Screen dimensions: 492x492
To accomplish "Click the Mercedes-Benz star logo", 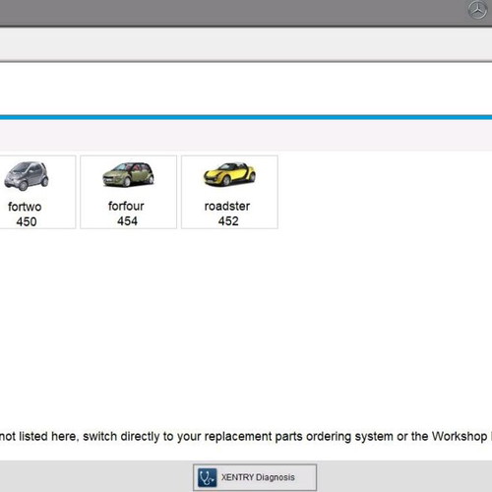I will tap(477, 10).
